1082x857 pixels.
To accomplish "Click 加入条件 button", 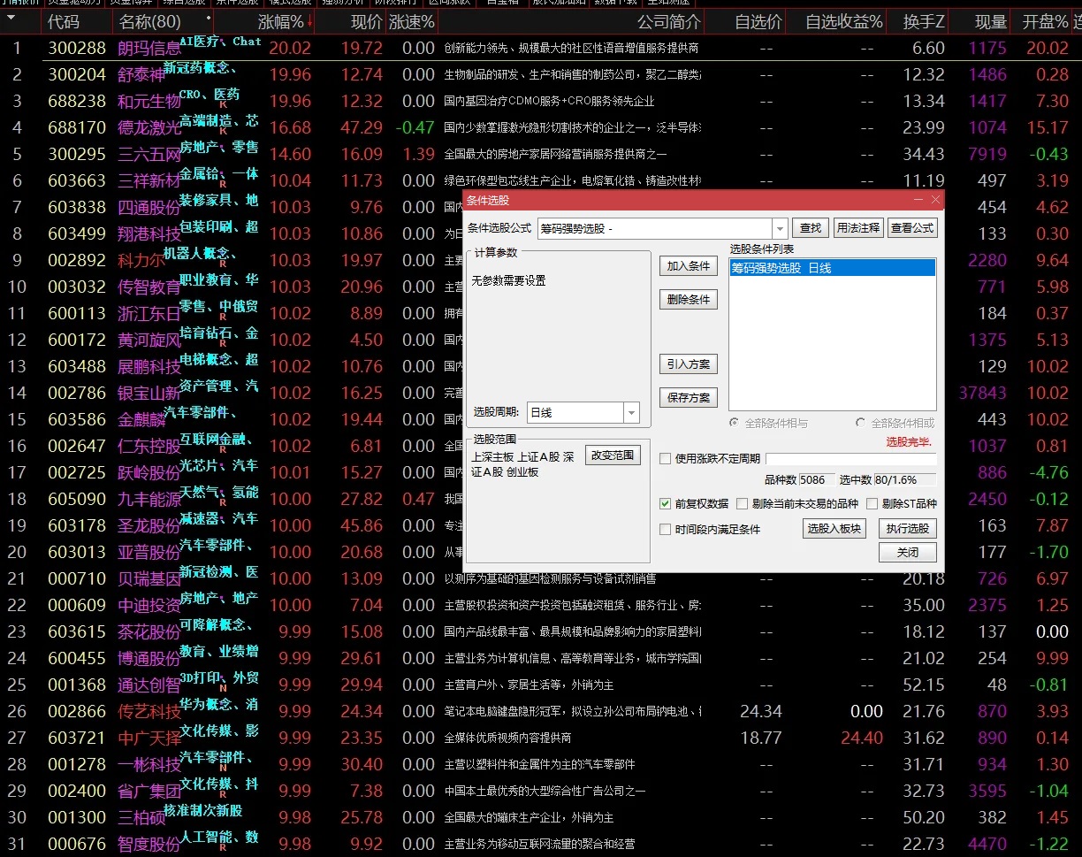I will coord(689,266).
